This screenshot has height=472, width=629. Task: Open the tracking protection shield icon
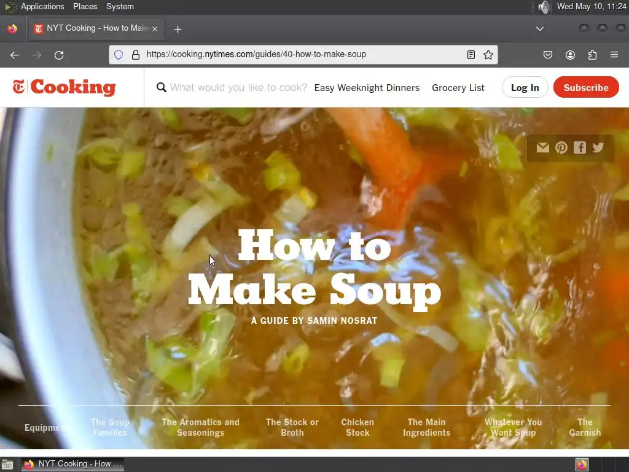point(119,55)
